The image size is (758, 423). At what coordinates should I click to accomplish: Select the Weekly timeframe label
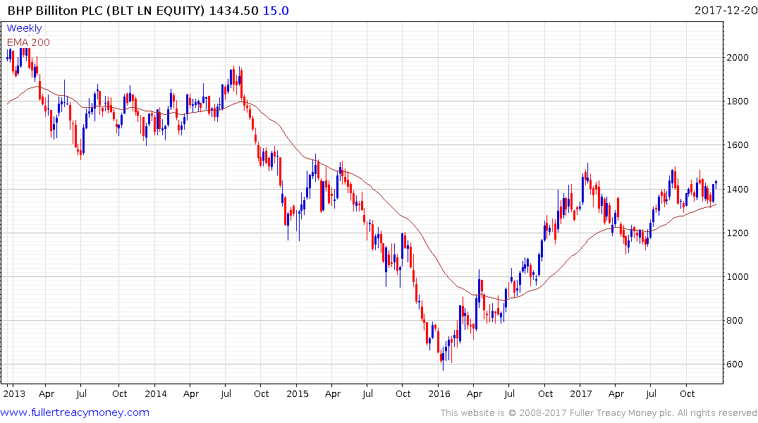tap(24, 28)
